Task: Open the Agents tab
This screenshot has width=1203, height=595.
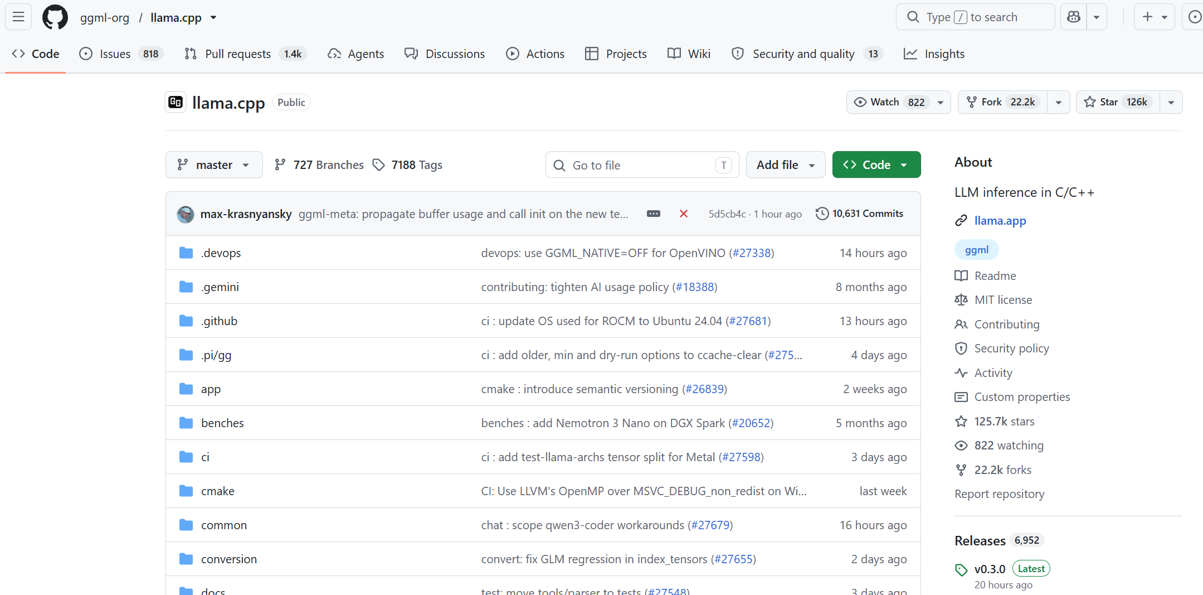Action: [x=356, y=54]
